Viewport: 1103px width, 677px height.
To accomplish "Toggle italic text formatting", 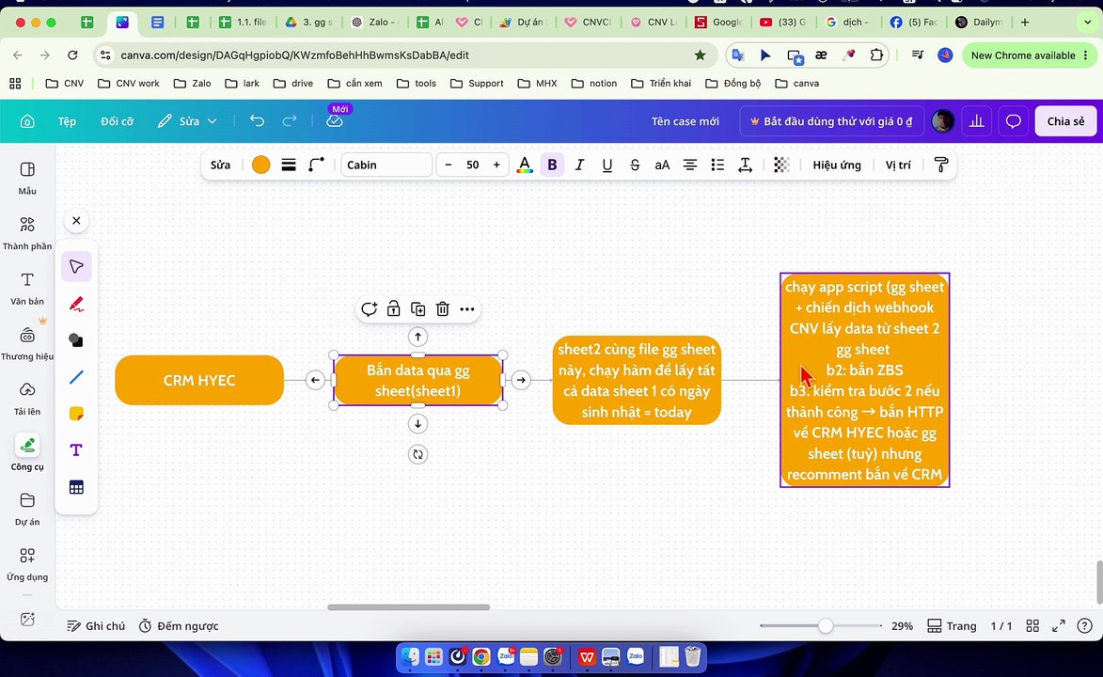I will [579, 165].
